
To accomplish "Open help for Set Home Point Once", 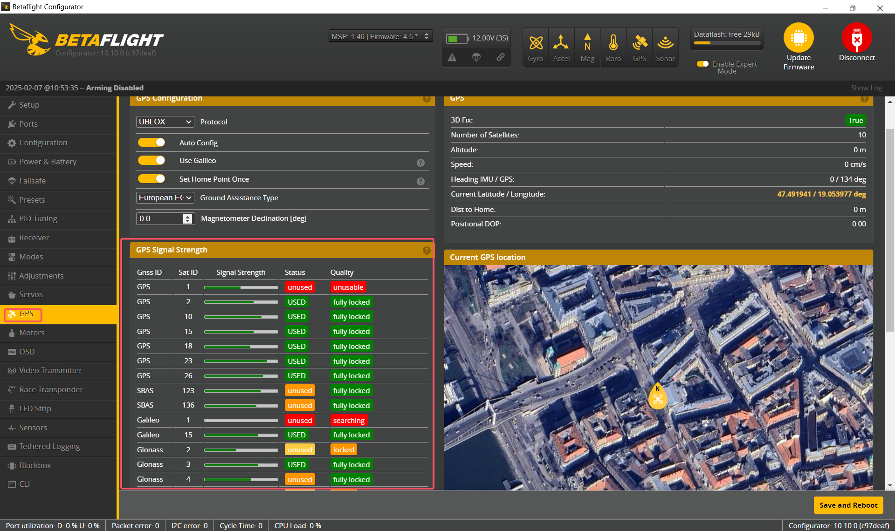I will click(420, 181).
